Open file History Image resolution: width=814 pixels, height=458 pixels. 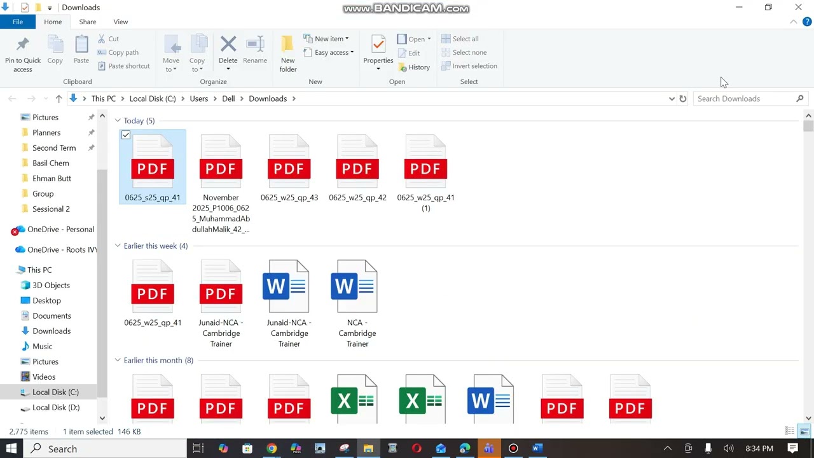[x=414, y=67]
